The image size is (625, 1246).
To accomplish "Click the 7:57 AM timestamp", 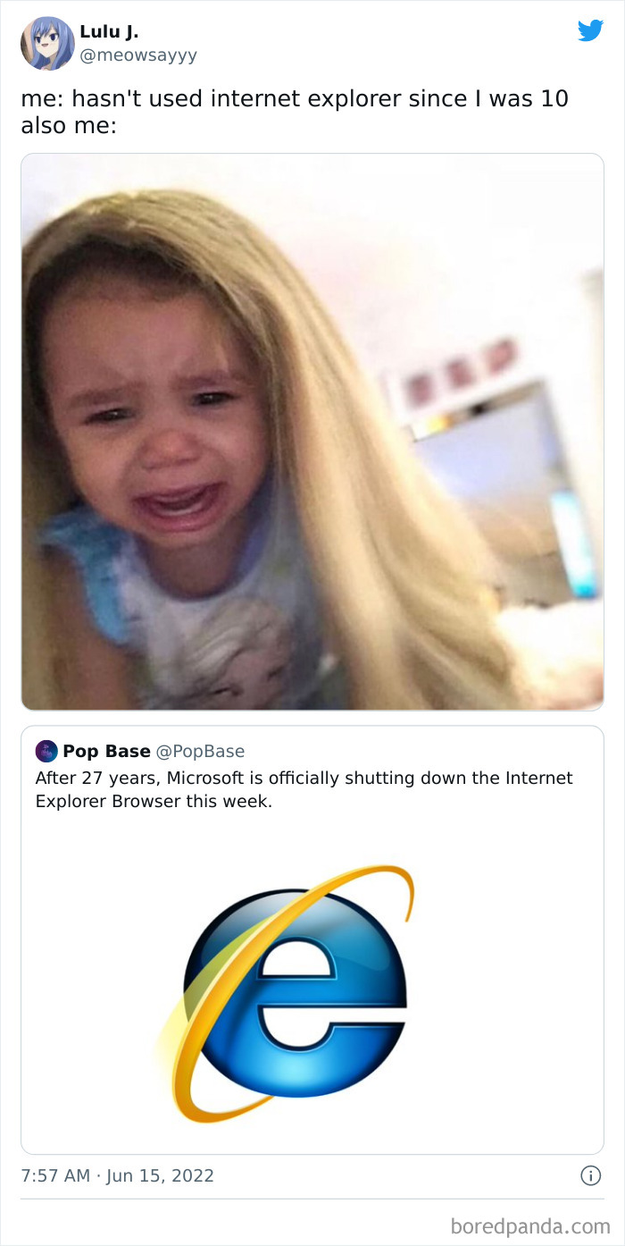I will point(55,1175).
